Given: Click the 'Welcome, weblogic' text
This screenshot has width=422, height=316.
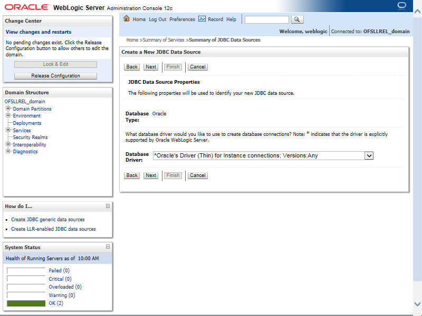Looking at the screenshot, I should [x=303, y=32].
